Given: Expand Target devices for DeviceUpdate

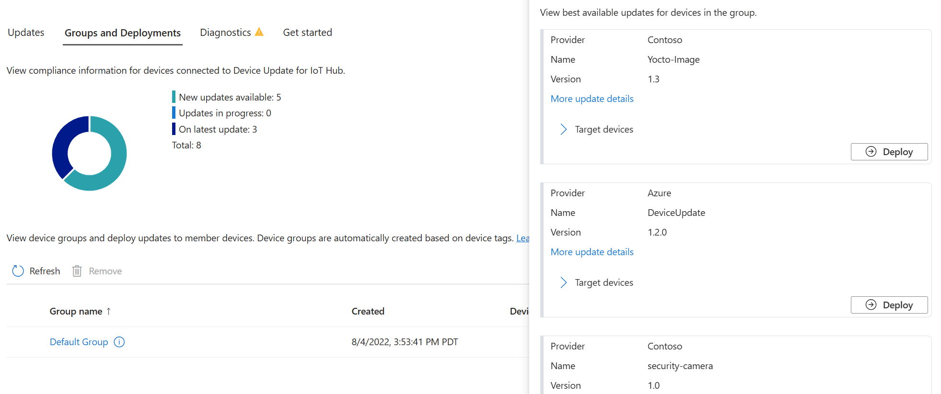Looking at the screenshot, I should click(x=564, y=282).
